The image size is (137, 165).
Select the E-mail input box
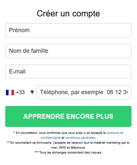pos(68,72)
